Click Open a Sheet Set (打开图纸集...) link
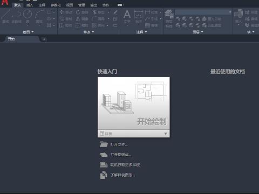Viewport: 259px width, 194px height. tap(115, 155)
